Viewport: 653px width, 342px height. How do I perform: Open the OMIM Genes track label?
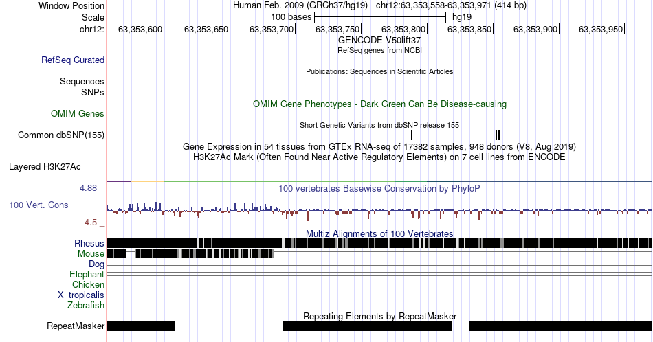(x=78, y=113)
